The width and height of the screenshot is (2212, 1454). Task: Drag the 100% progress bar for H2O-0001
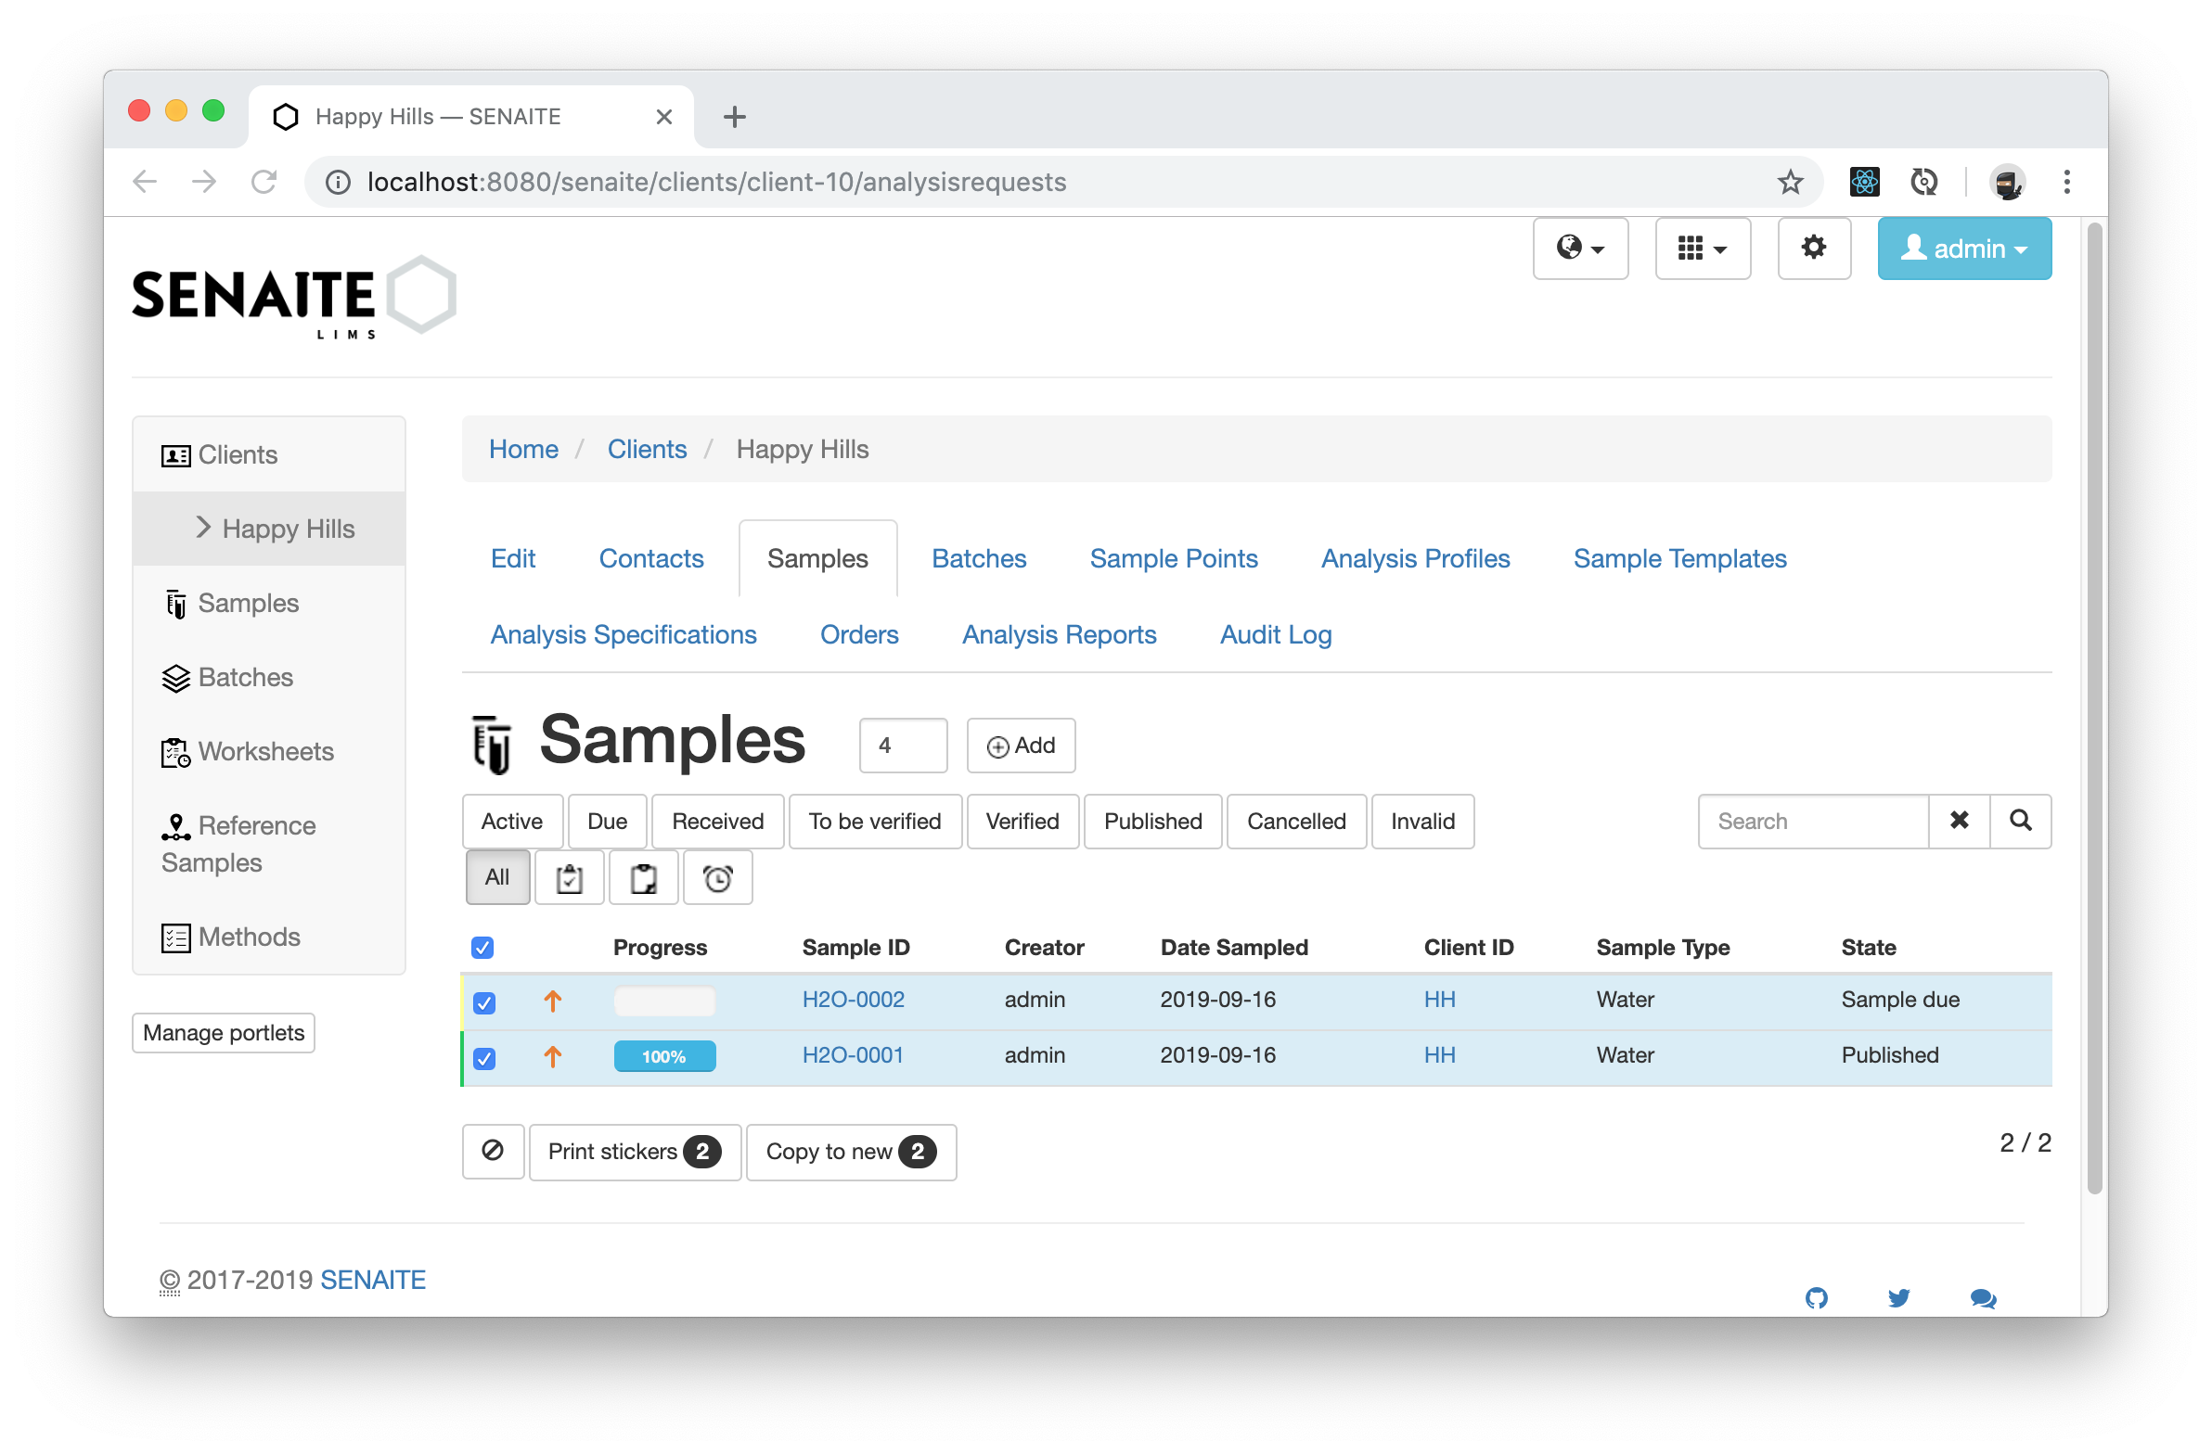click(x=661, y=1055)
